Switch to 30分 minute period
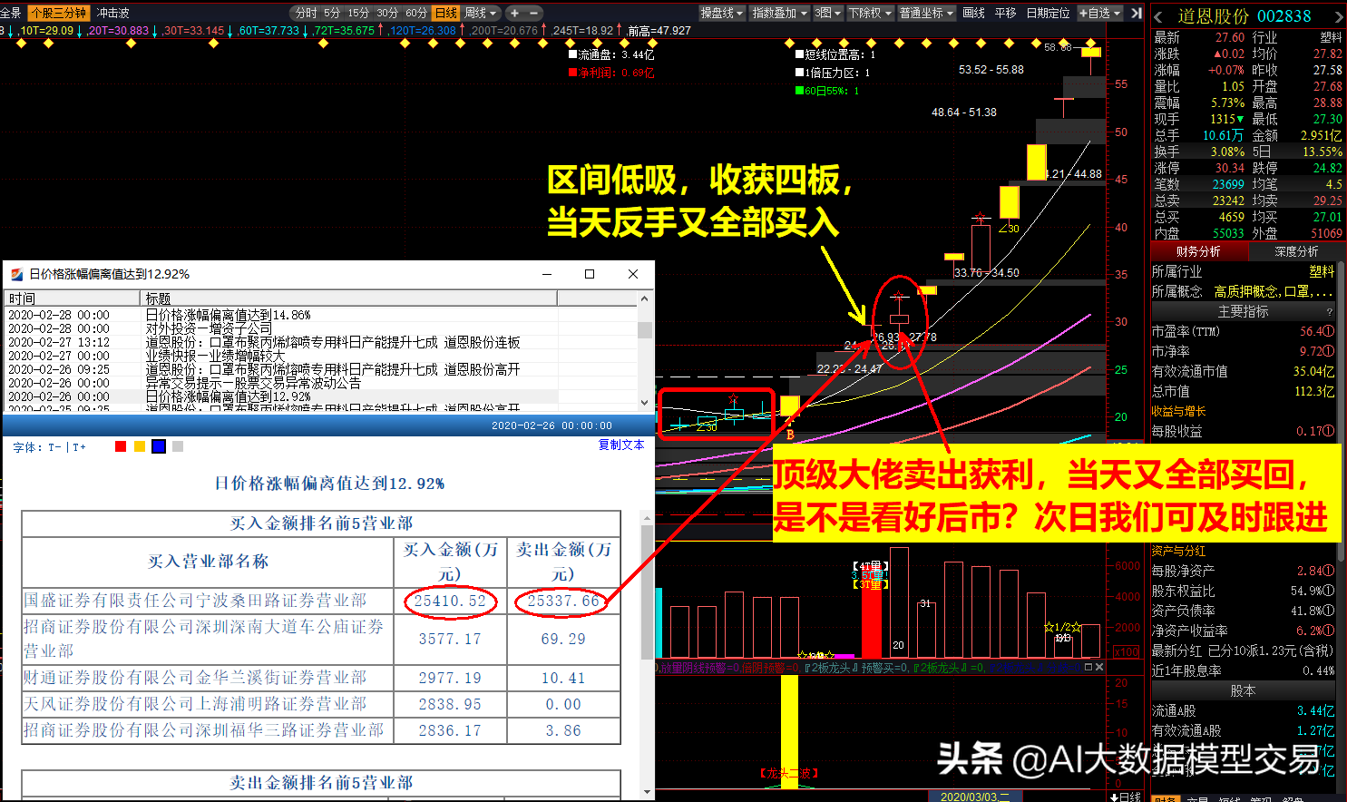The width and height of the screenshot is (1347, 802). point(387,13)
